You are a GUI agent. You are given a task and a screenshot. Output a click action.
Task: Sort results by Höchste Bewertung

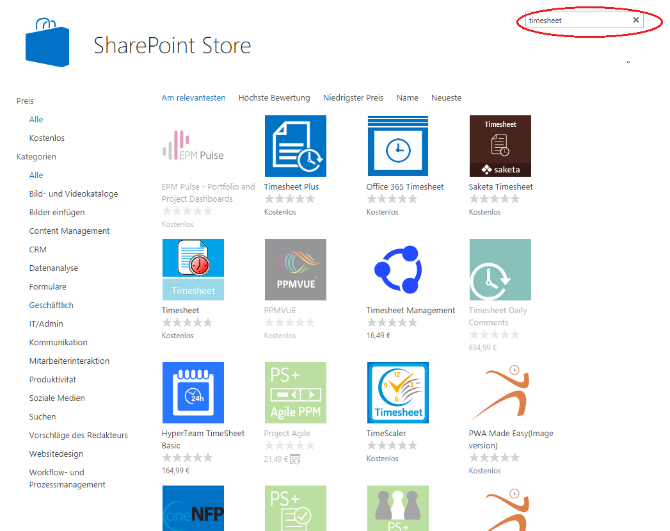[x=275, y=97]
